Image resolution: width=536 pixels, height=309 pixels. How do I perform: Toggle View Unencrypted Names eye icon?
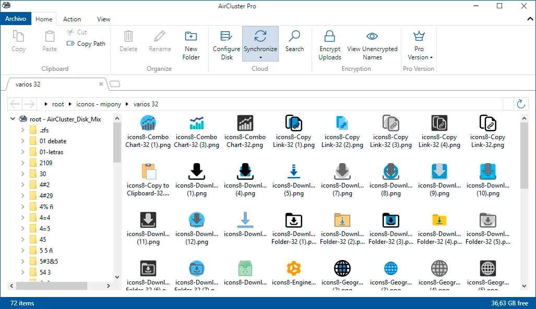pos(372,36)
